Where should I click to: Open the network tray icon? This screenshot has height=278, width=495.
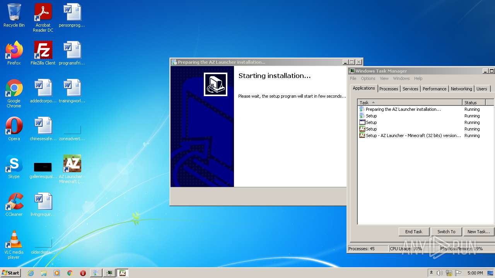click(x=449, y=273)
